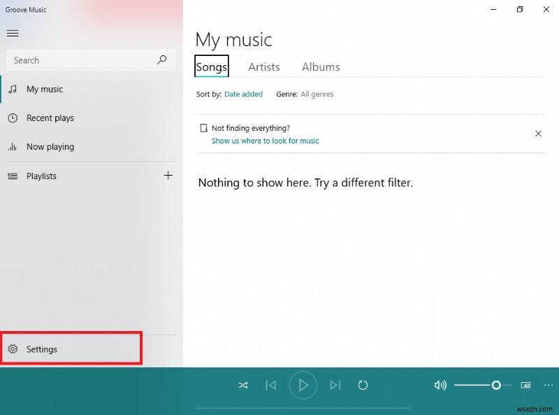
Task: Open the Date added sort dropdown
Action: (243, 94)
